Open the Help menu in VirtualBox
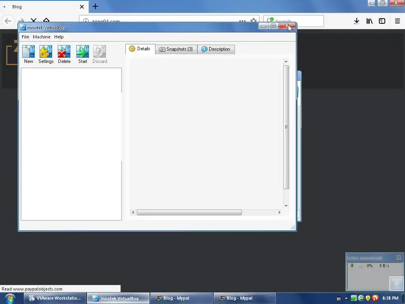 59,37
